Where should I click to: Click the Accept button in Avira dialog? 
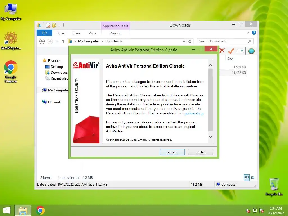coord(172,152)
